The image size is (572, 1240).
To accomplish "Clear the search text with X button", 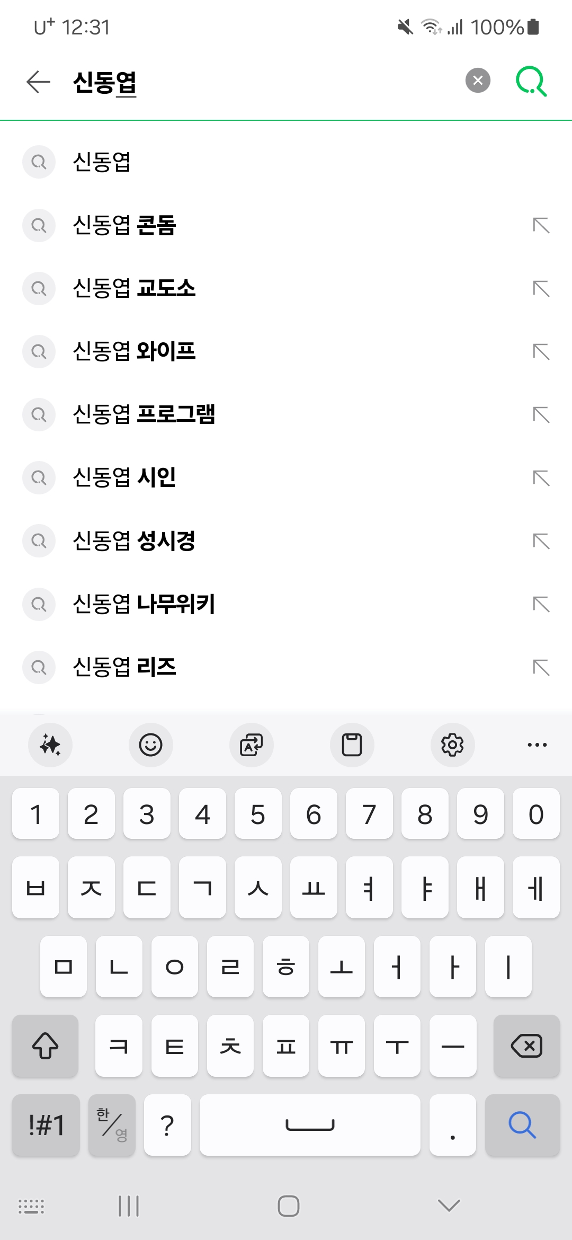I will coord(478,81).
